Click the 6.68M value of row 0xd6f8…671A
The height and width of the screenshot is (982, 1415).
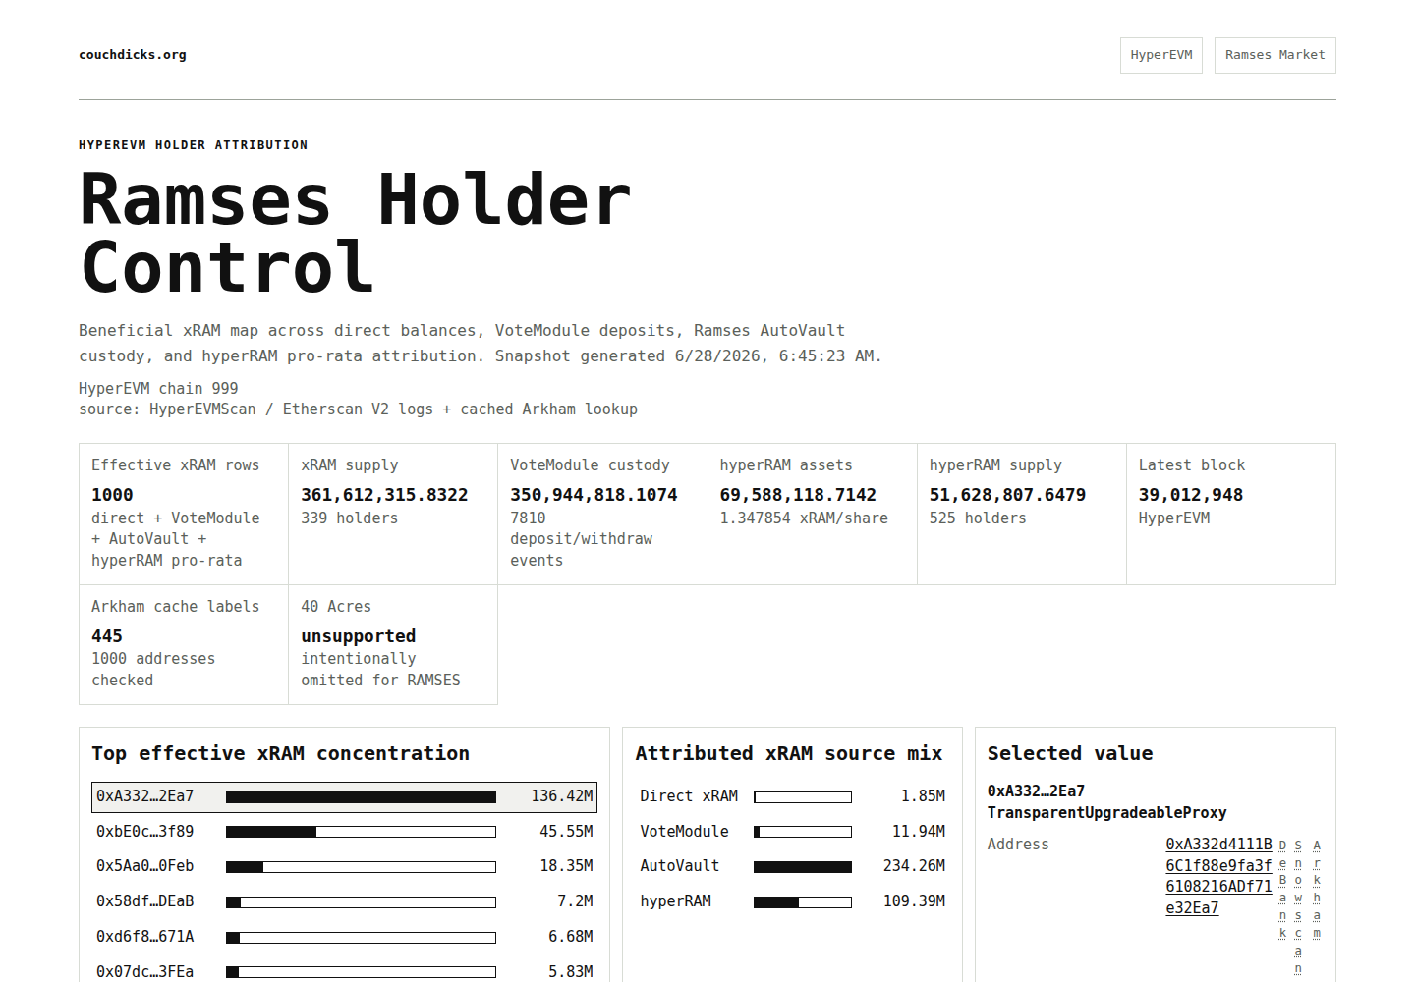(x=571, y=937)
